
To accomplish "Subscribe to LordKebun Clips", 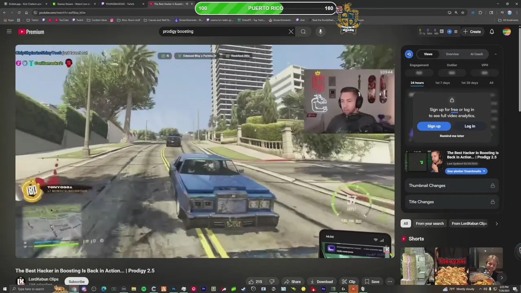I will click(77, 282).
